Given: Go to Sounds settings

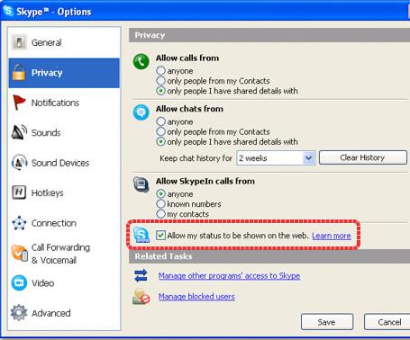Looking at the screenshot, I should 64,132.
